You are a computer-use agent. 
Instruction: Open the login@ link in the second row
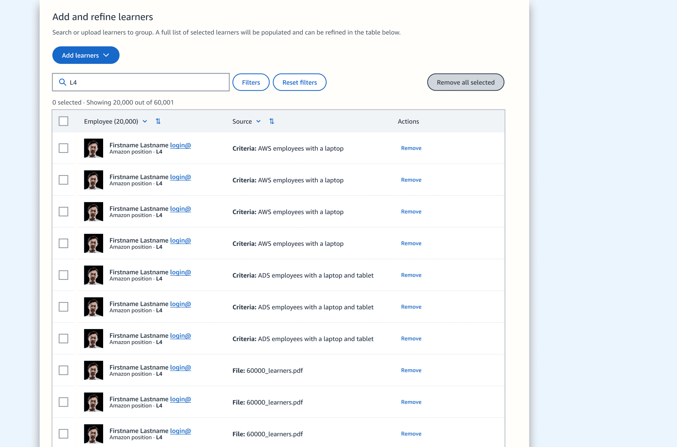[x=180, y=177]
